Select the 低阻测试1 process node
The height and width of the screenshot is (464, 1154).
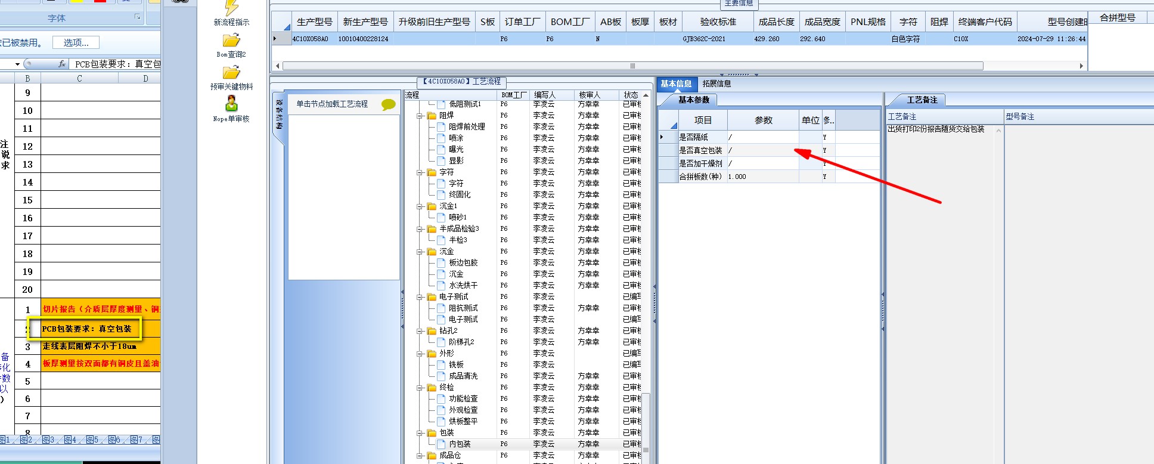[465, 104]
